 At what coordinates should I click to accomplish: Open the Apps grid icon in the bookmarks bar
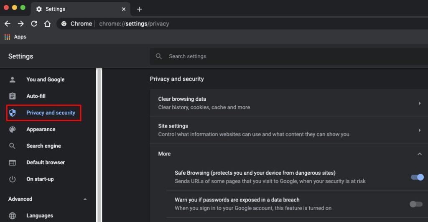click(8, 37)
